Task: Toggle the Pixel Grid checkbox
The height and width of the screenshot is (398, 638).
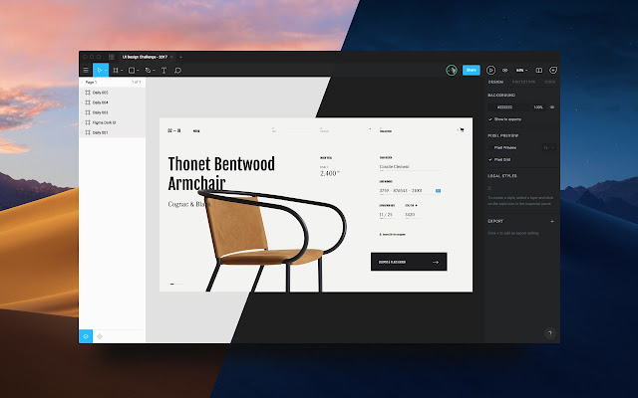Action: point(490,159)
